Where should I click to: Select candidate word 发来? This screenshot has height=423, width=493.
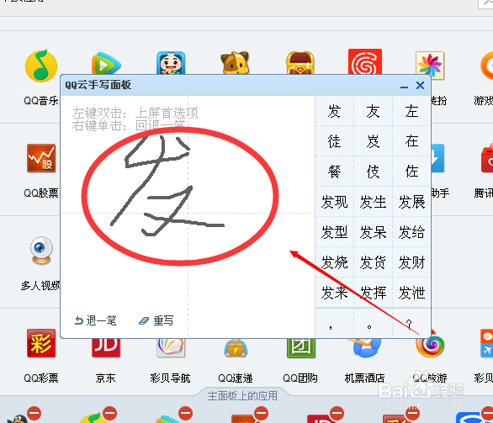click(x=334, y=293)
